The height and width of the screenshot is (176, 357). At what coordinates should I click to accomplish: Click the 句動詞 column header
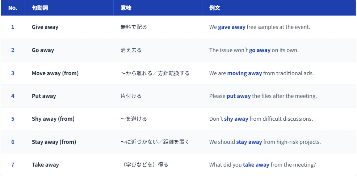pyautogui.click(x=40, y=8)
